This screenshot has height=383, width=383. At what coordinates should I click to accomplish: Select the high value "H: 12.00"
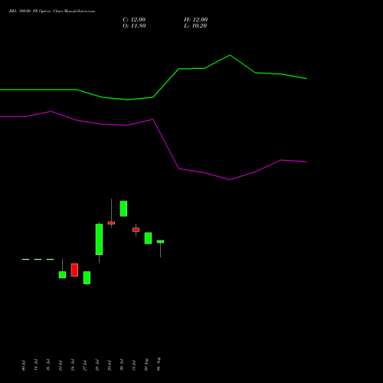click(195, 20)
